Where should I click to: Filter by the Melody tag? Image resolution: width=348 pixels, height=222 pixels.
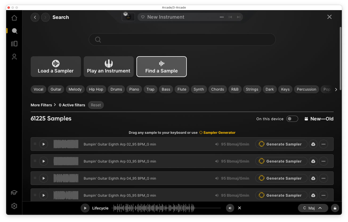[75, 89]
